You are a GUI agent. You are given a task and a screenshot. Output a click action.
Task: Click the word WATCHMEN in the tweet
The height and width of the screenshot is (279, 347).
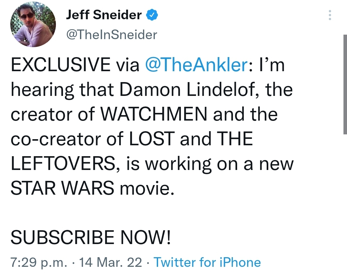click(154, 114)
